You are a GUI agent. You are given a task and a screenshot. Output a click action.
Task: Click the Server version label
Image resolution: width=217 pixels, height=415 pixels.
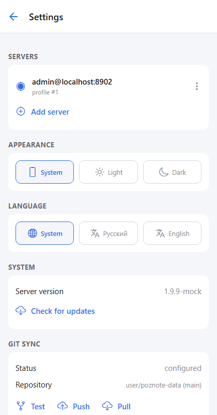40,292
